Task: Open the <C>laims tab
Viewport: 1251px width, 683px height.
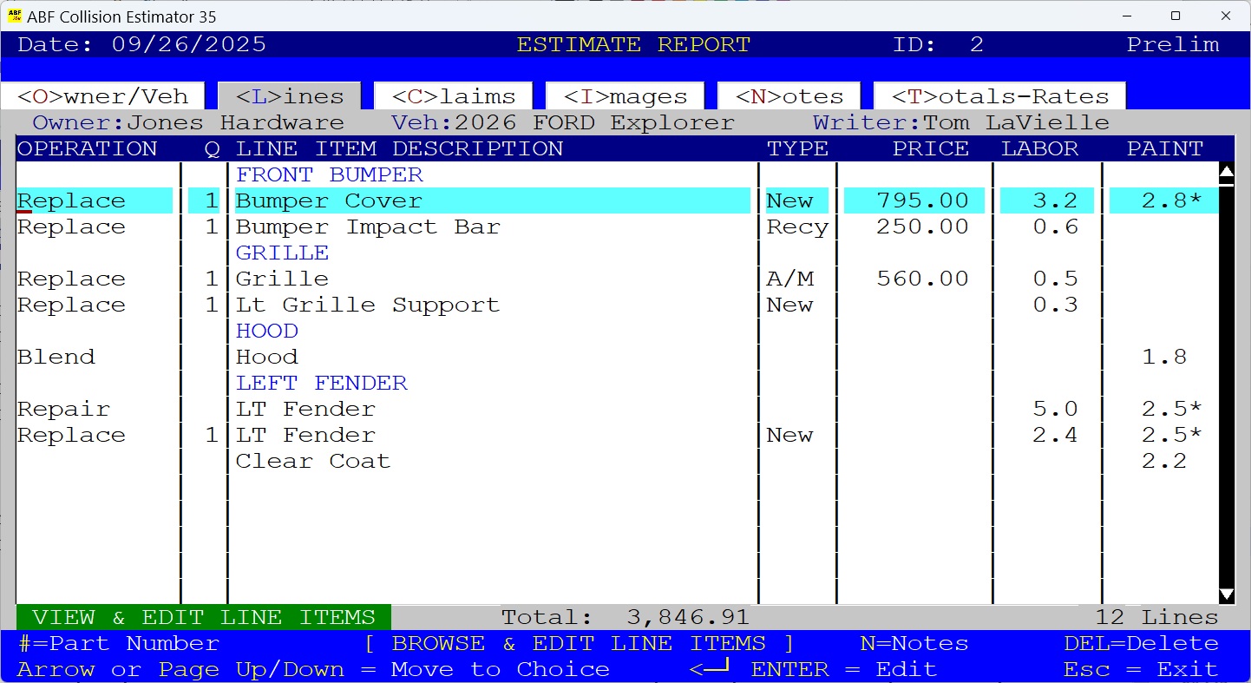Action: [451, 96]
